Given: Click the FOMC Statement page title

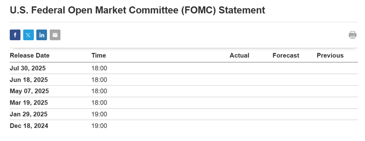Looking at the screenshot, I should 137,10.
